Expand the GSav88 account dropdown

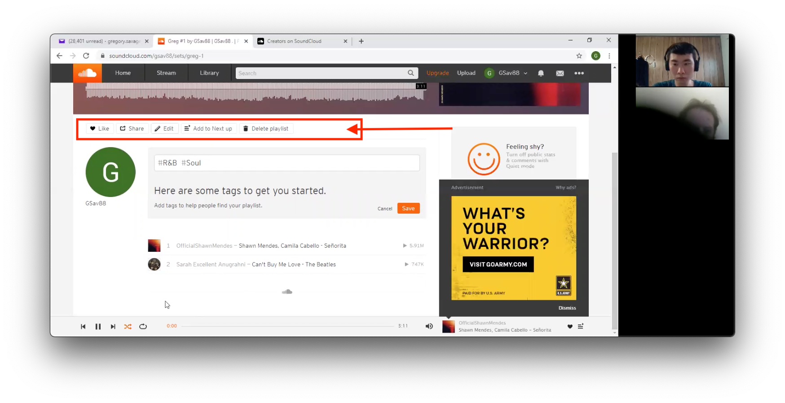click(506, 73)
